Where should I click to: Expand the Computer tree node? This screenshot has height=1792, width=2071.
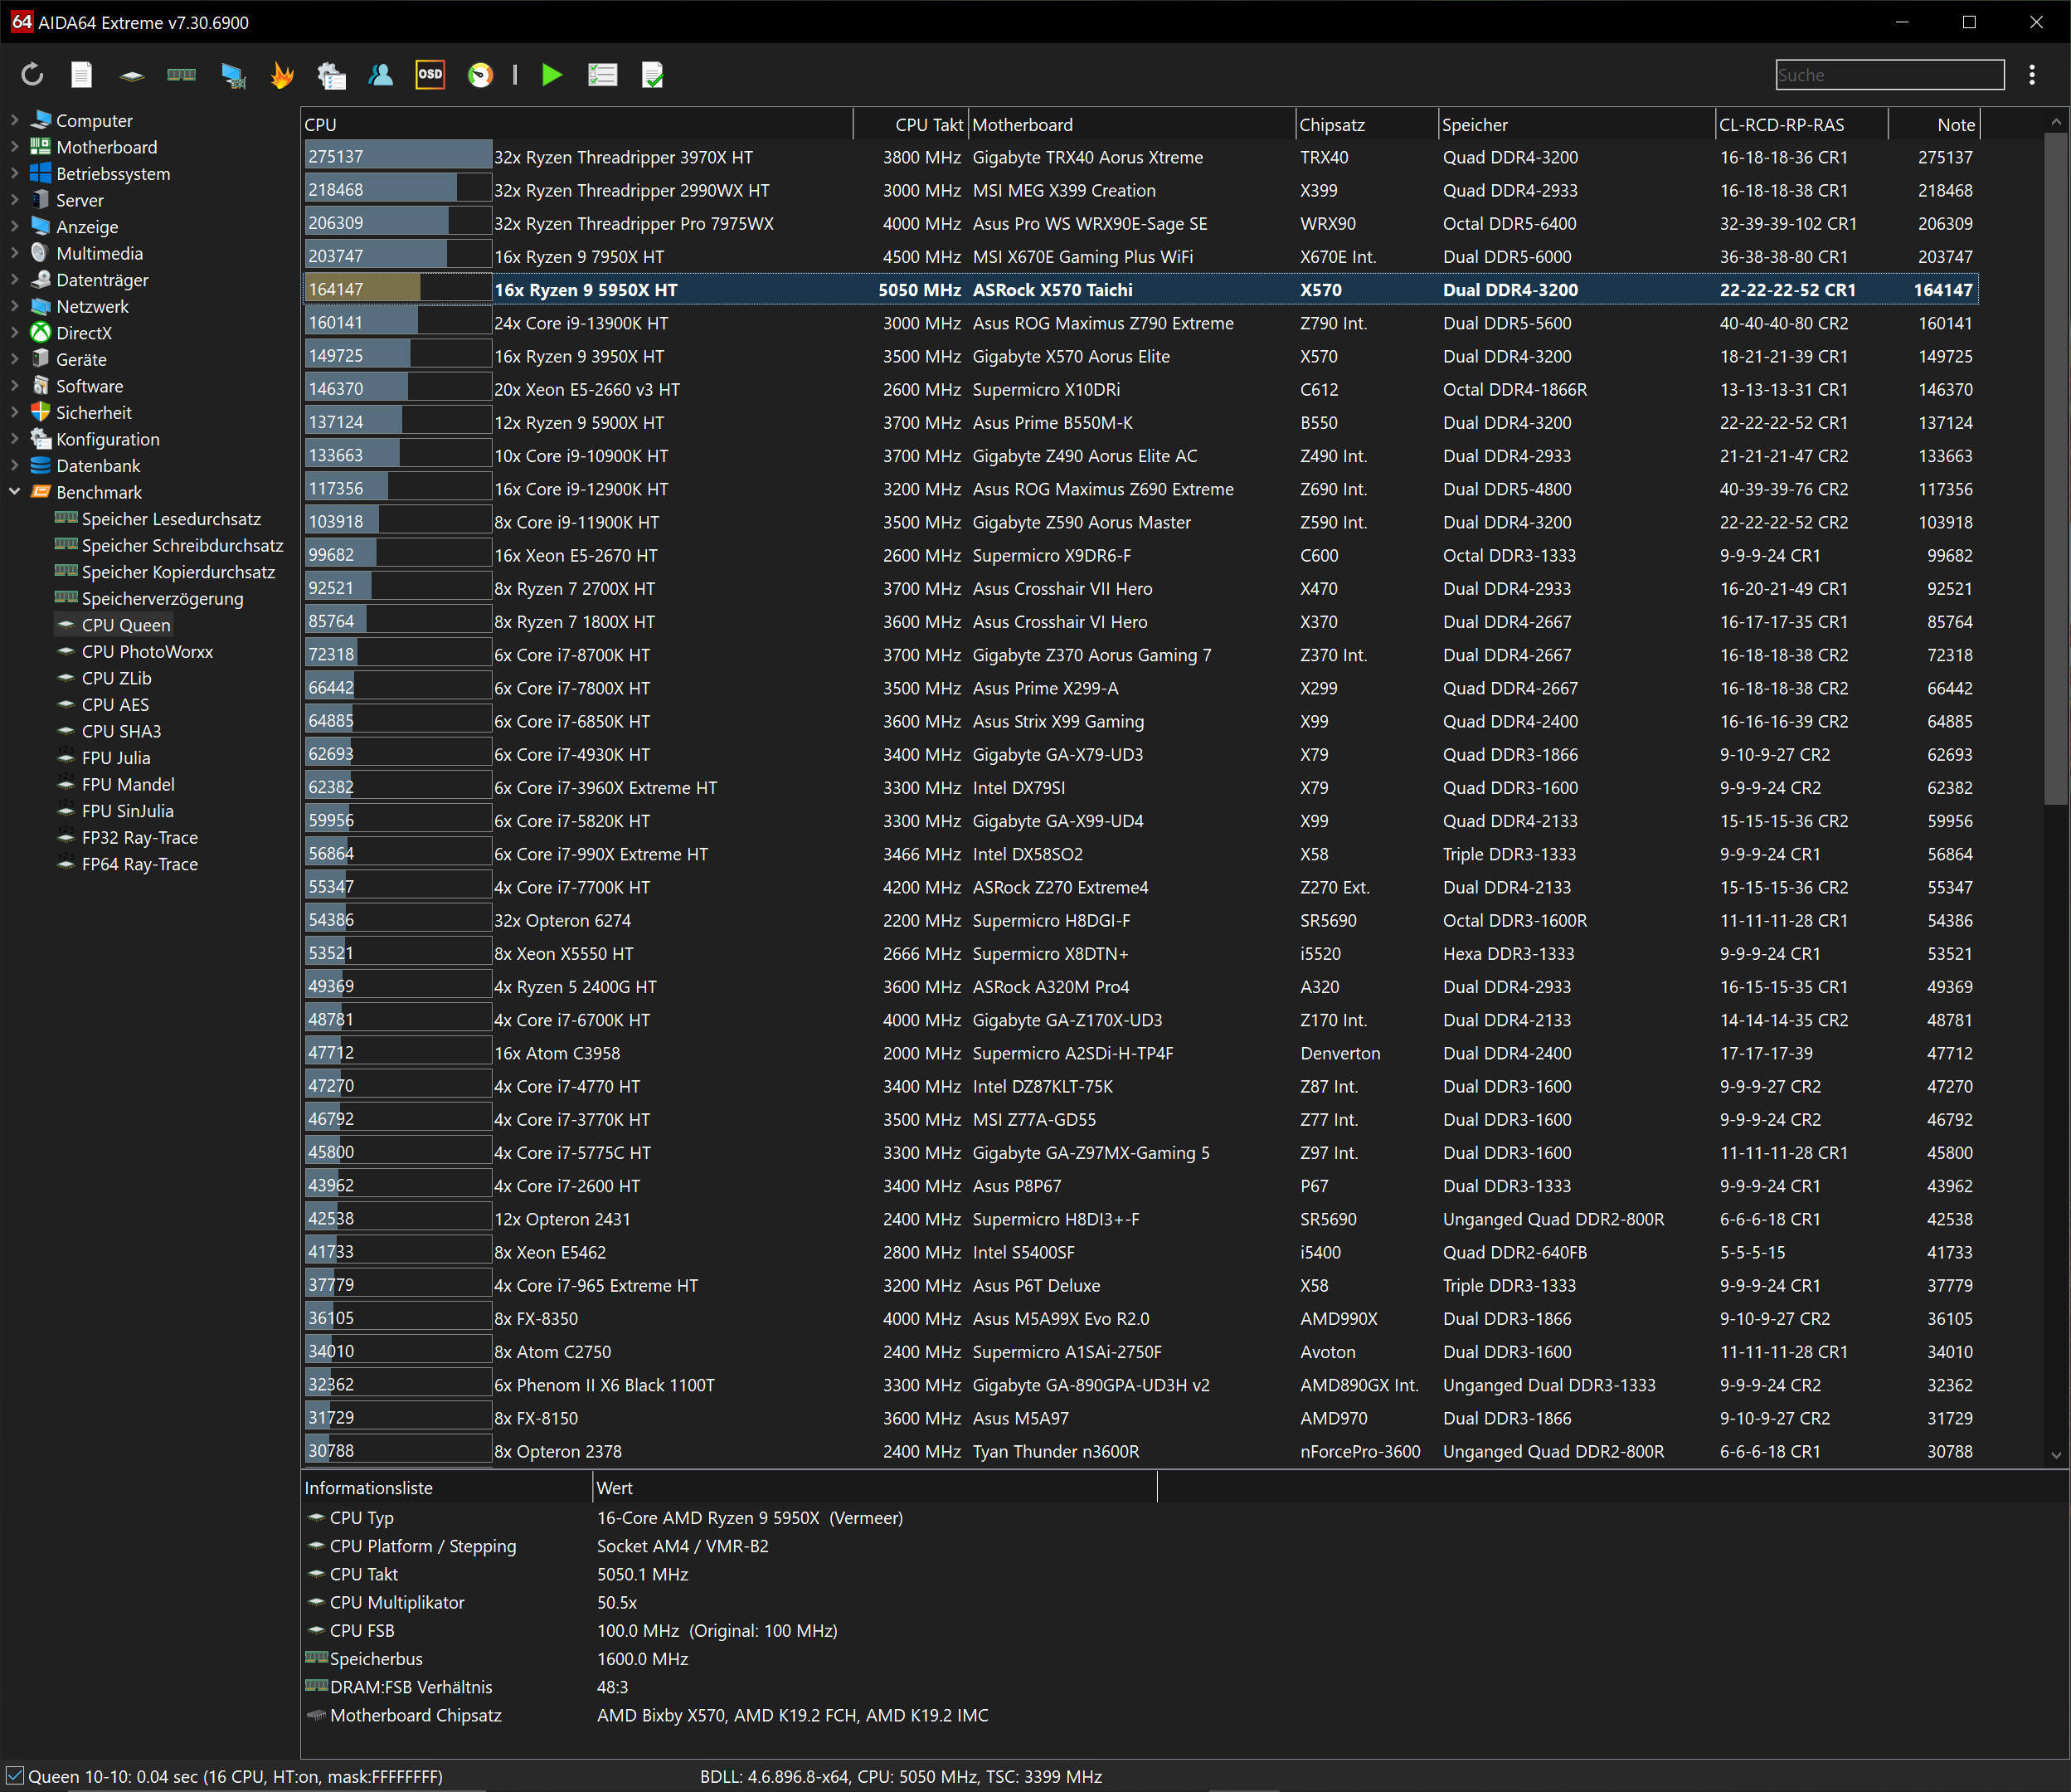click(14, 120)
